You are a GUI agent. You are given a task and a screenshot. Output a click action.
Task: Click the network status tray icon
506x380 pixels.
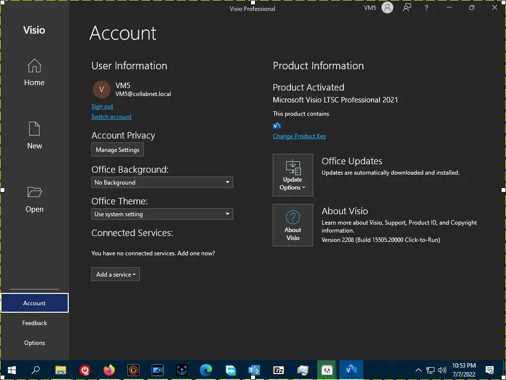[x=430, y=370]
